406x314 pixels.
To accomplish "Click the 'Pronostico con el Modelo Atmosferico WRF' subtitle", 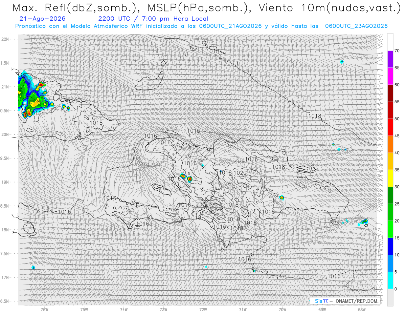I will pyautogui.click(x=202, y=26).
